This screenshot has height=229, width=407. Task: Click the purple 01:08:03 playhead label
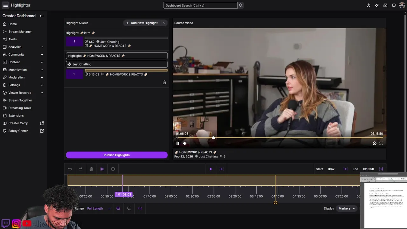123,194
